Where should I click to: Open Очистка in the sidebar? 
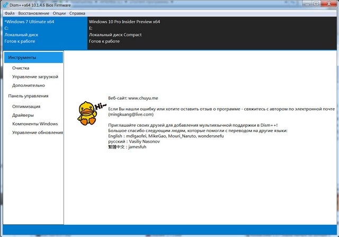pos(21,68)
